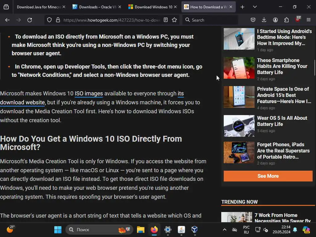316x237 pixels.
Task: Open Private Space Android 15 article
Action: [284, 95]
